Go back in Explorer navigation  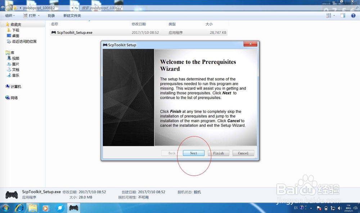pos(3,8)
